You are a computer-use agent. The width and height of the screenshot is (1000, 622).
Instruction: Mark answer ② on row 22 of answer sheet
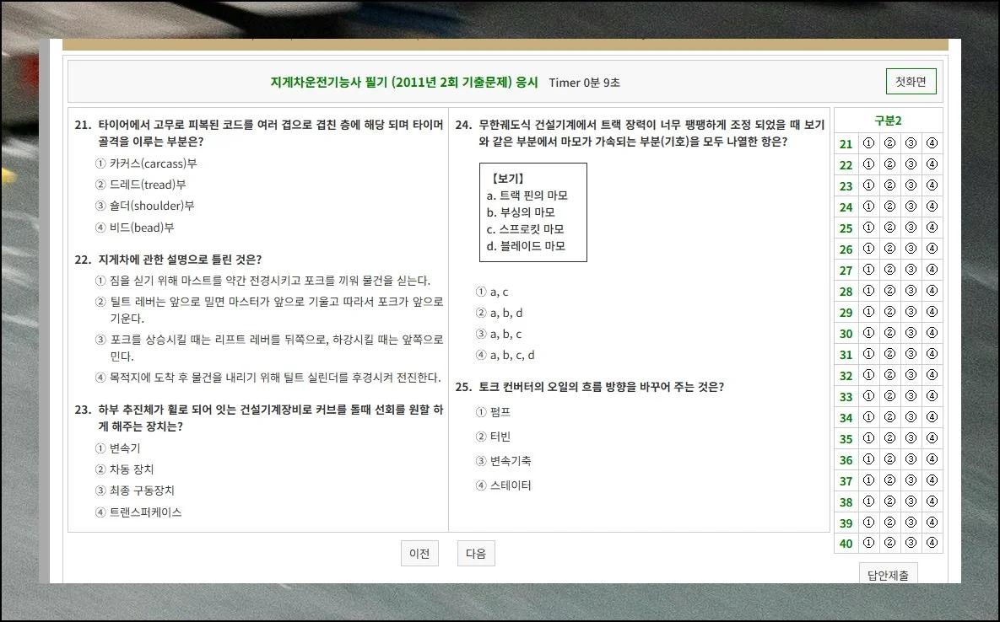coord(889,164)
